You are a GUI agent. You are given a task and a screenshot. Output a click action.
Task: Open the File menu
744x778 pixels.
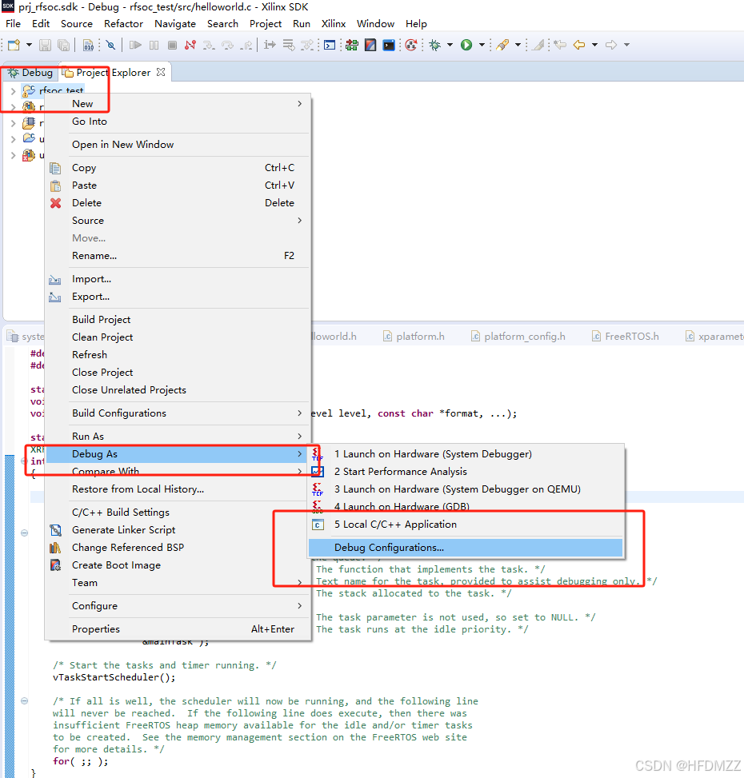tap(14, 24)
